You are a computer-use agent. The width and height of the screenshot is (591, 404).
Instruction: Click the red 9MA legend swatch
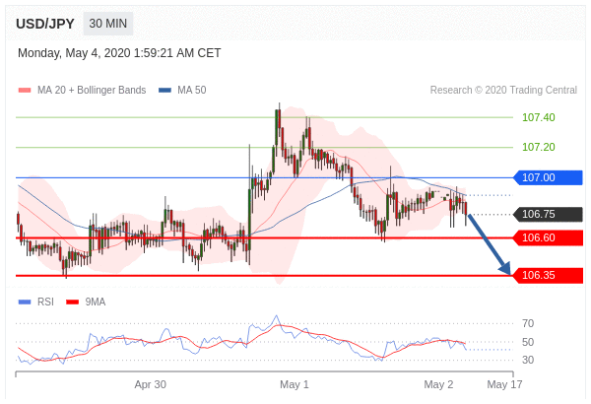[72, 303]
